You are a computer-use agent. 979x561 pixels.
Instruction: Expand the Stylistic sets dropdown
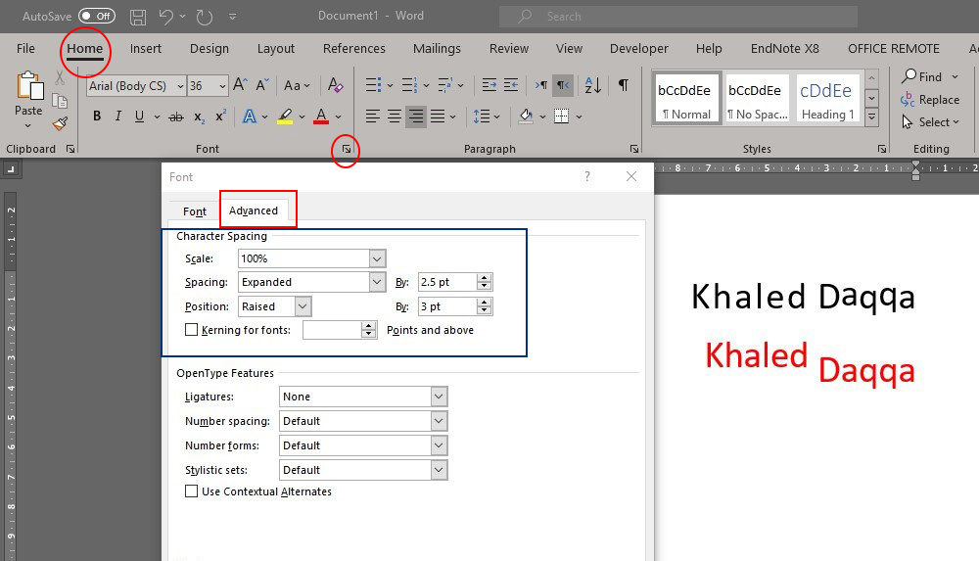[x=439, y=470]
